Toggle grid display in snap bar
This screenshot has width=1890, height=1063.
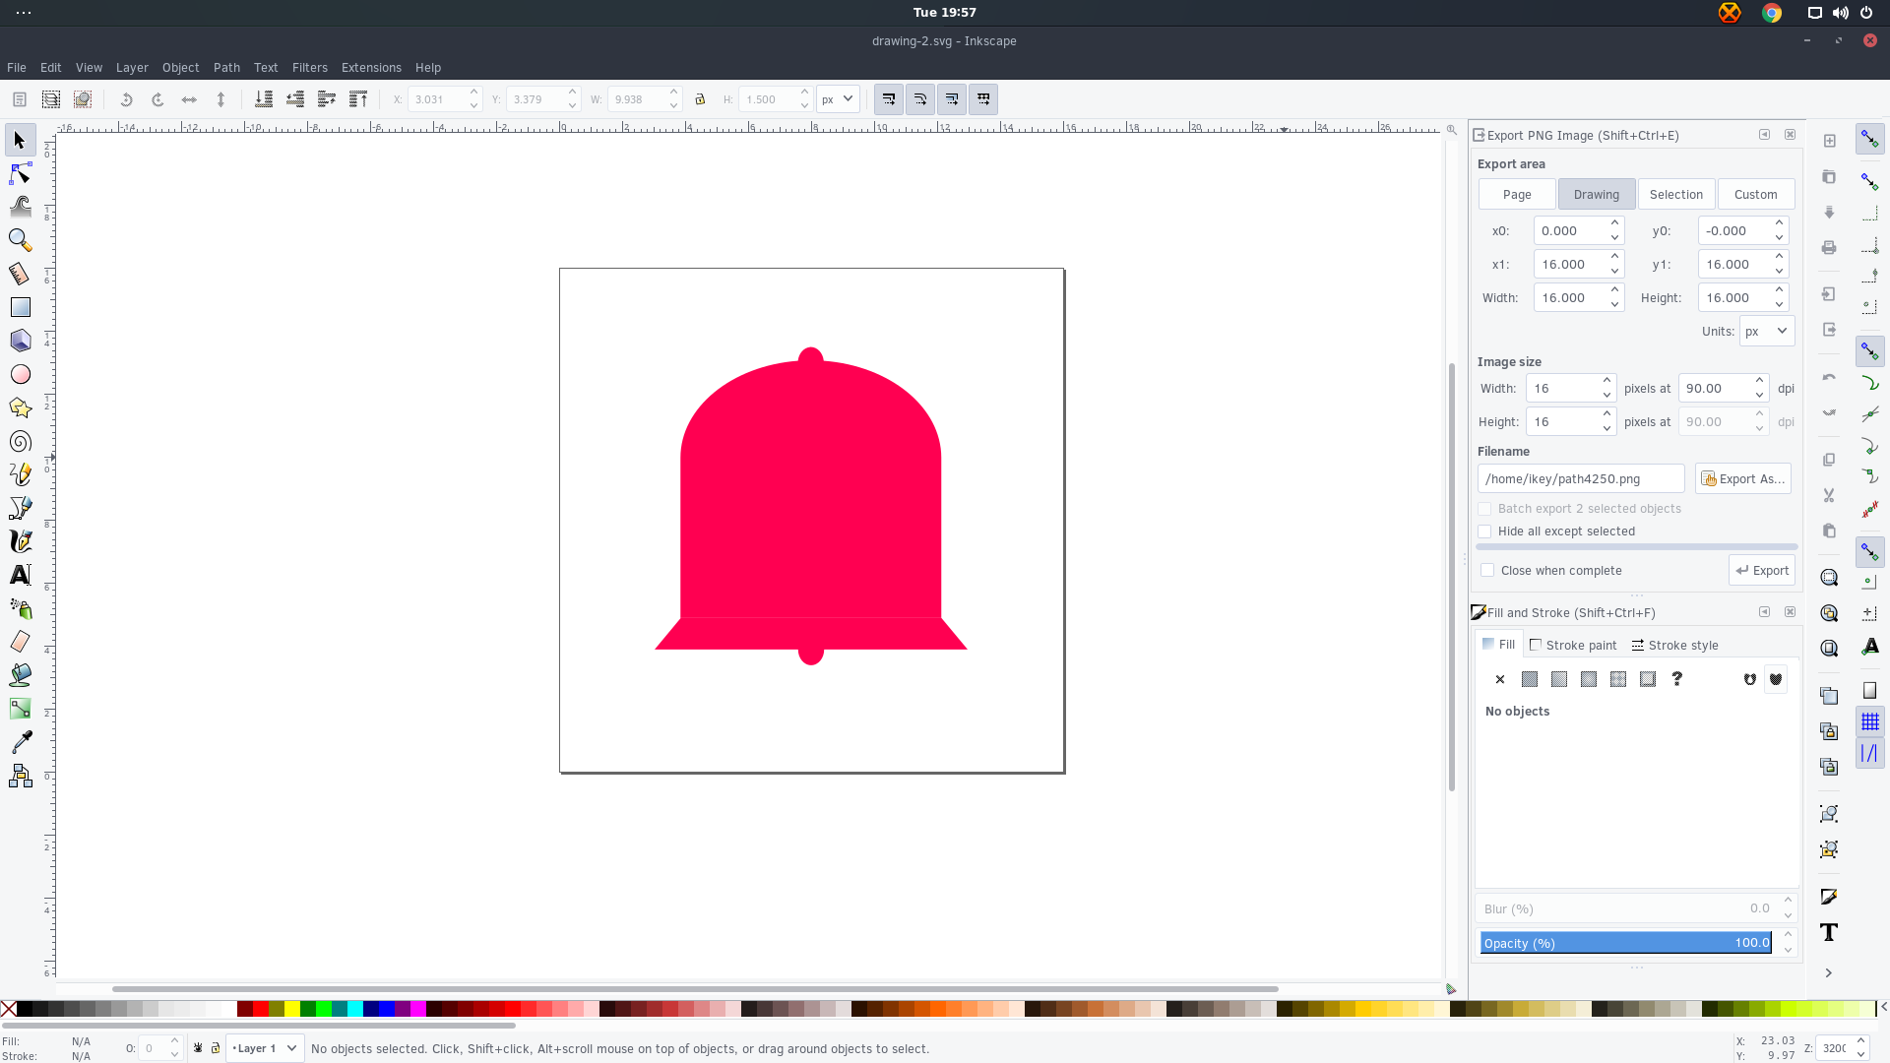[1870, 721]
